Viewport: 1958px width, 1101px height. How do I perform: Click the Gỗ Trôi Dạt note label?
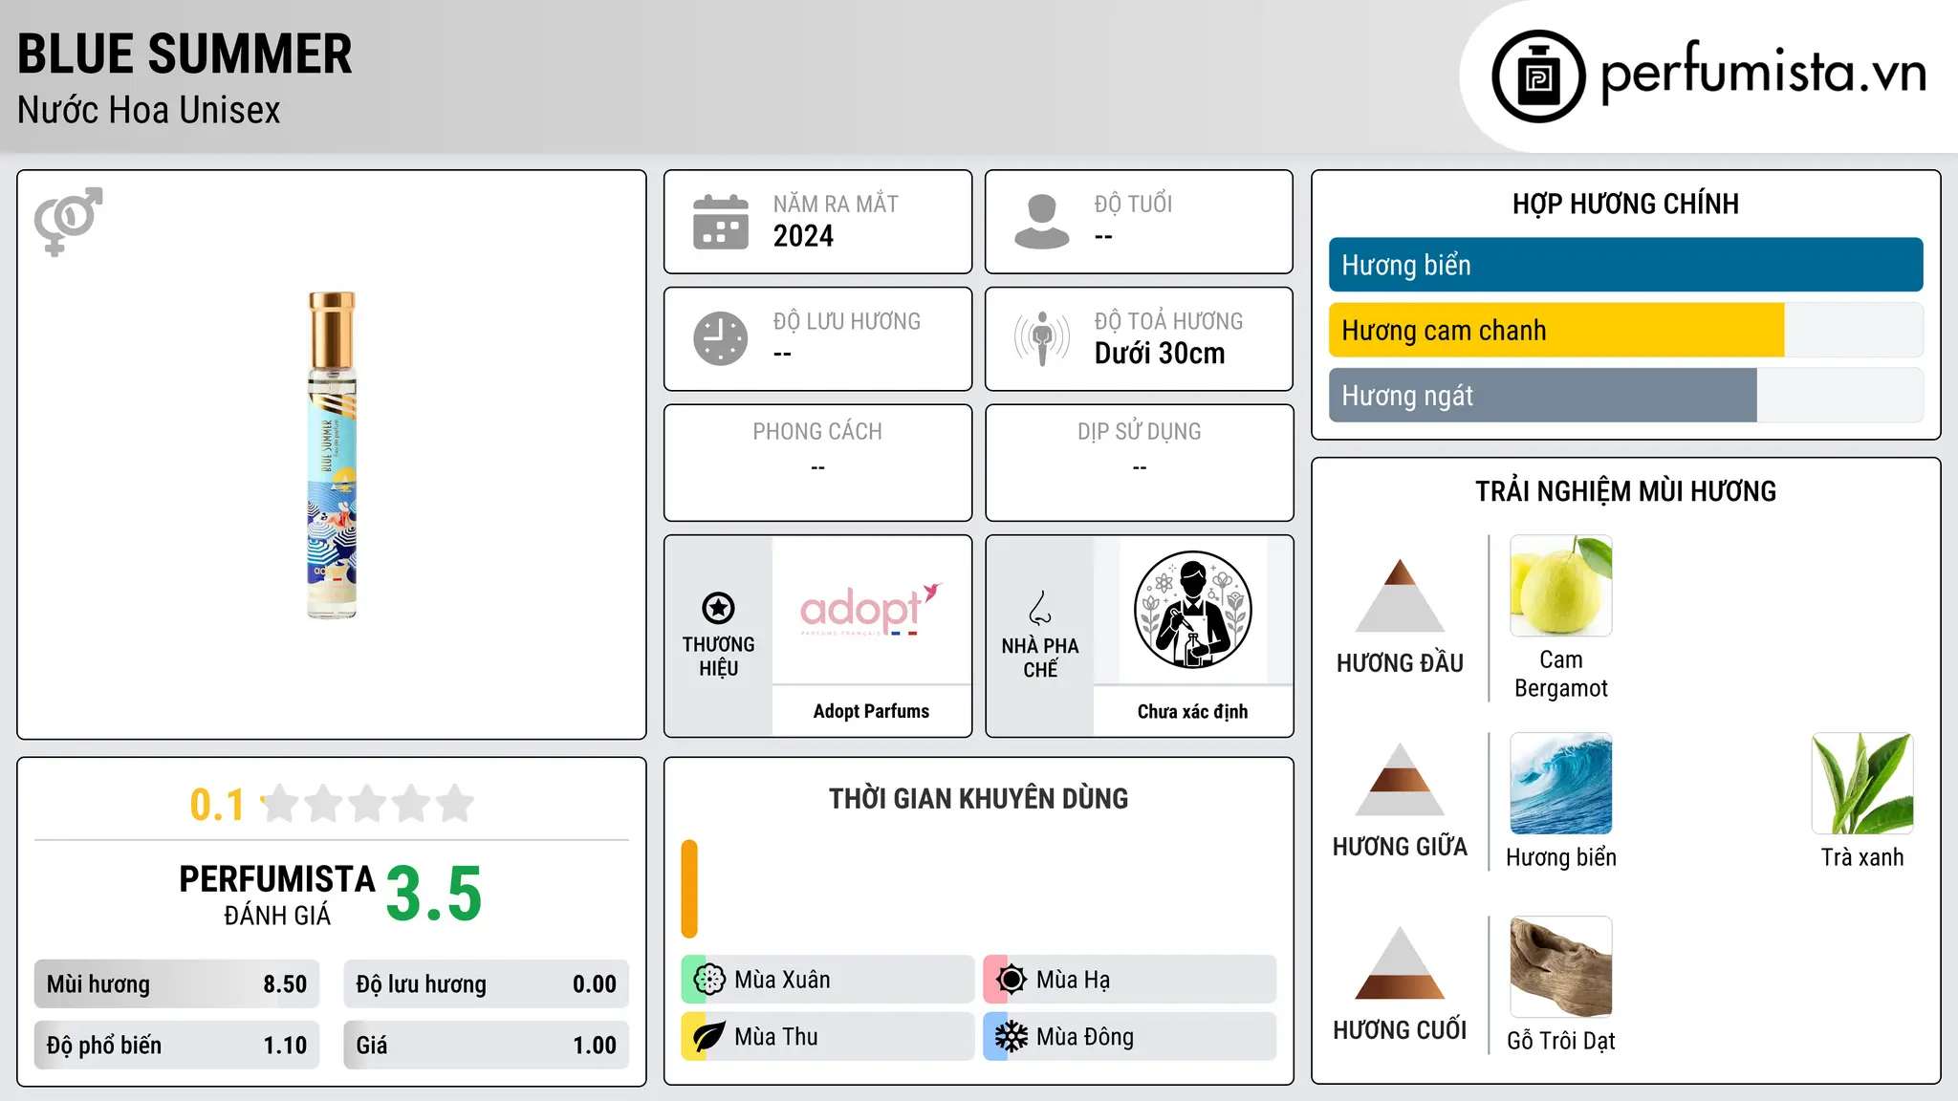click(1561, 1041)
